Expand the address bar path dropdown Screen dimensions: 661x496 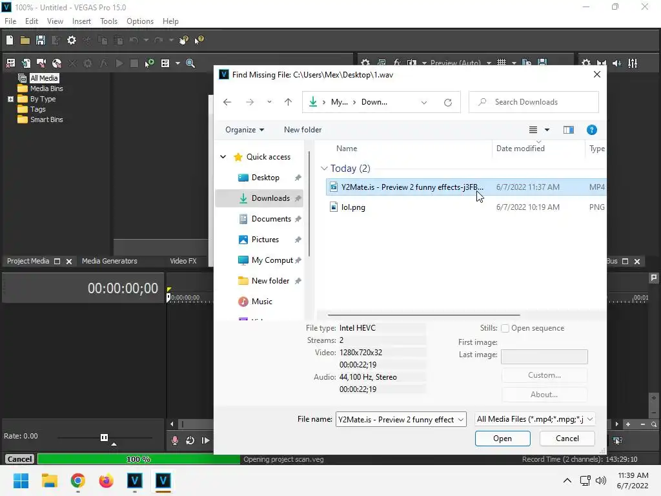coord(423,102)
